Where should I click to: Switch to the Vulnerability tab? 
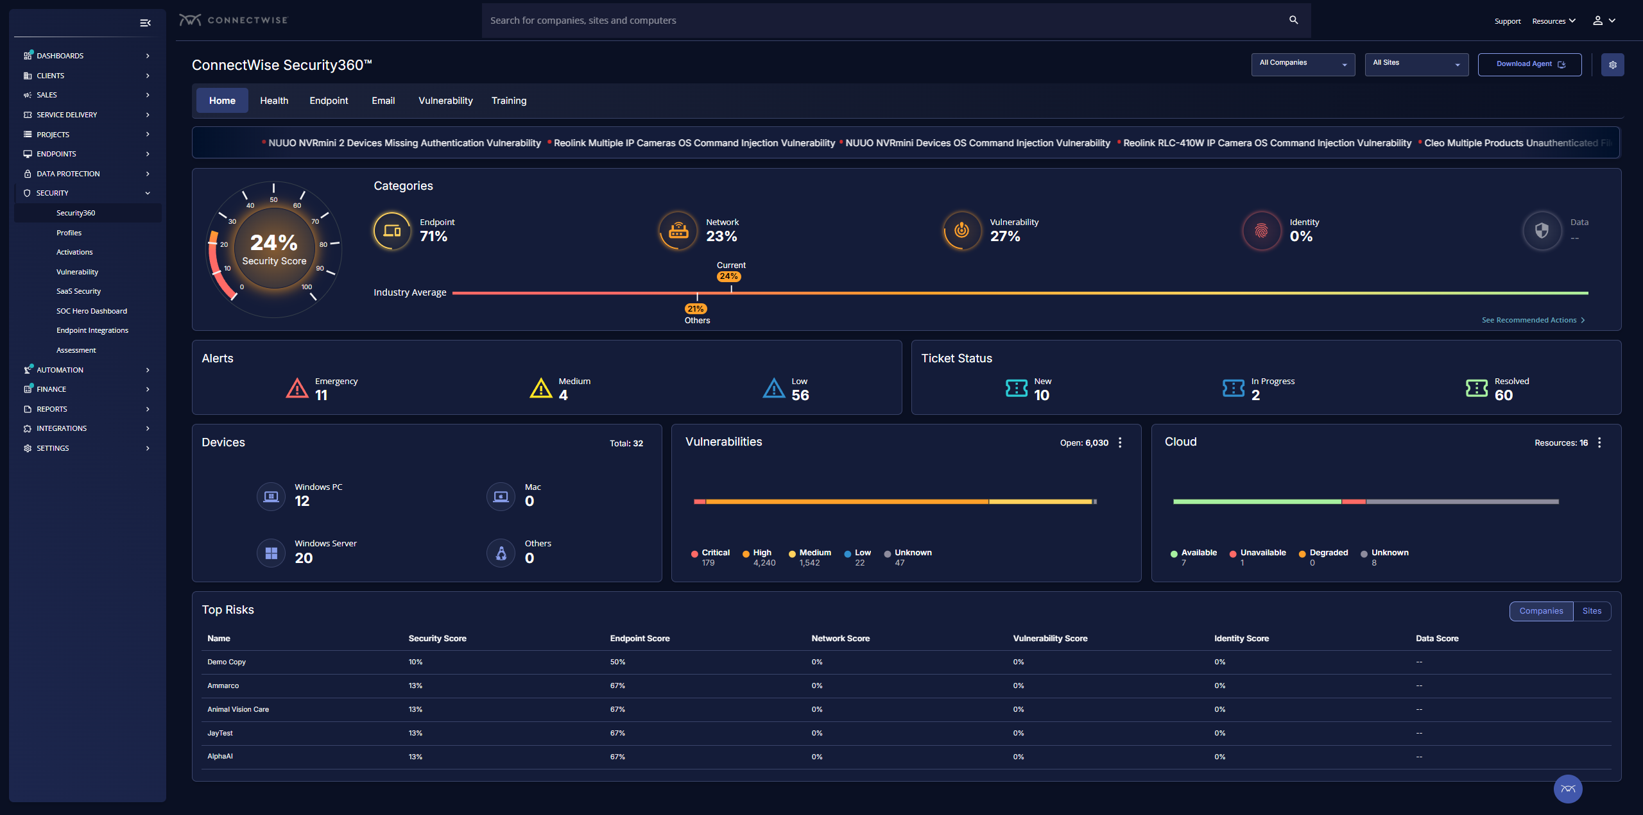coord(445,101)
